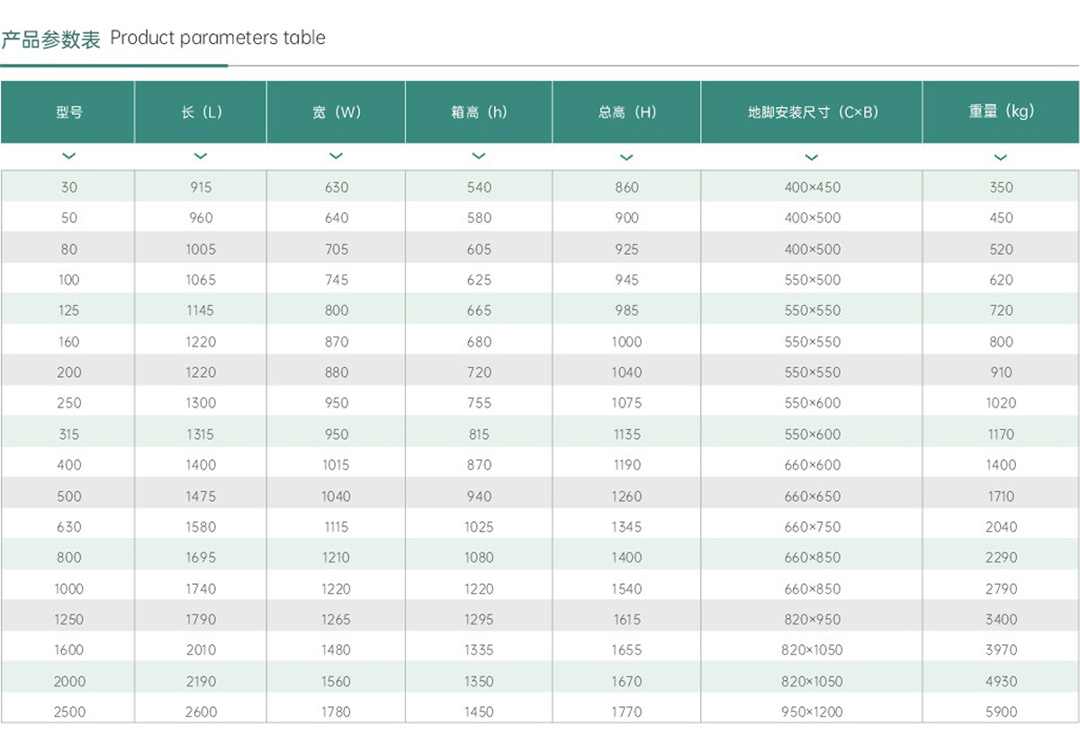Image resolution: width=1080 pixels, height=736 pixels.
Task: Click total height value 1135 for model 315
Action: pos(626,435)
